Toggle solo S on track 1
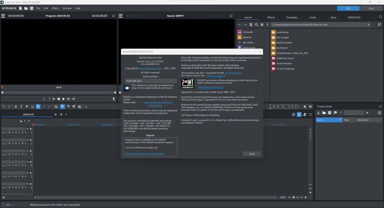 tap(6, 132)
